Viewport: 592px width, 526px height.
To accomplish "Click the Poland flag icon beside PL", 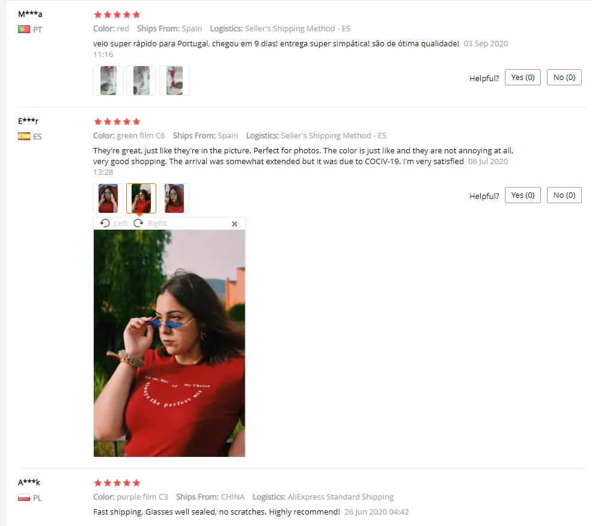I will coord(24,498).
